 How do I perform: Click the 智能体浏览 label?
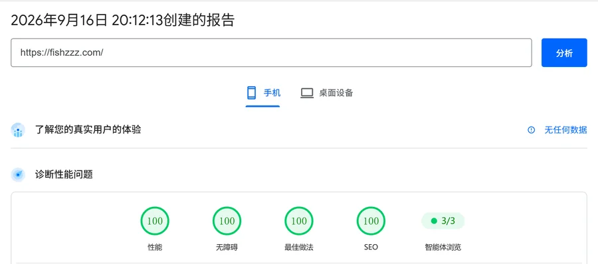443,247
